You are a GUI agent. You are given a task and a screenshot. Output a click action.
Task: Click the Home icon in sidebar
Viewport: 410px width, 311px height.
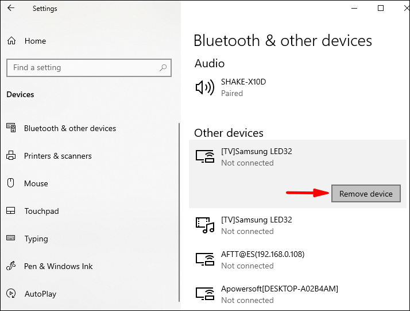tap(11, 41)
